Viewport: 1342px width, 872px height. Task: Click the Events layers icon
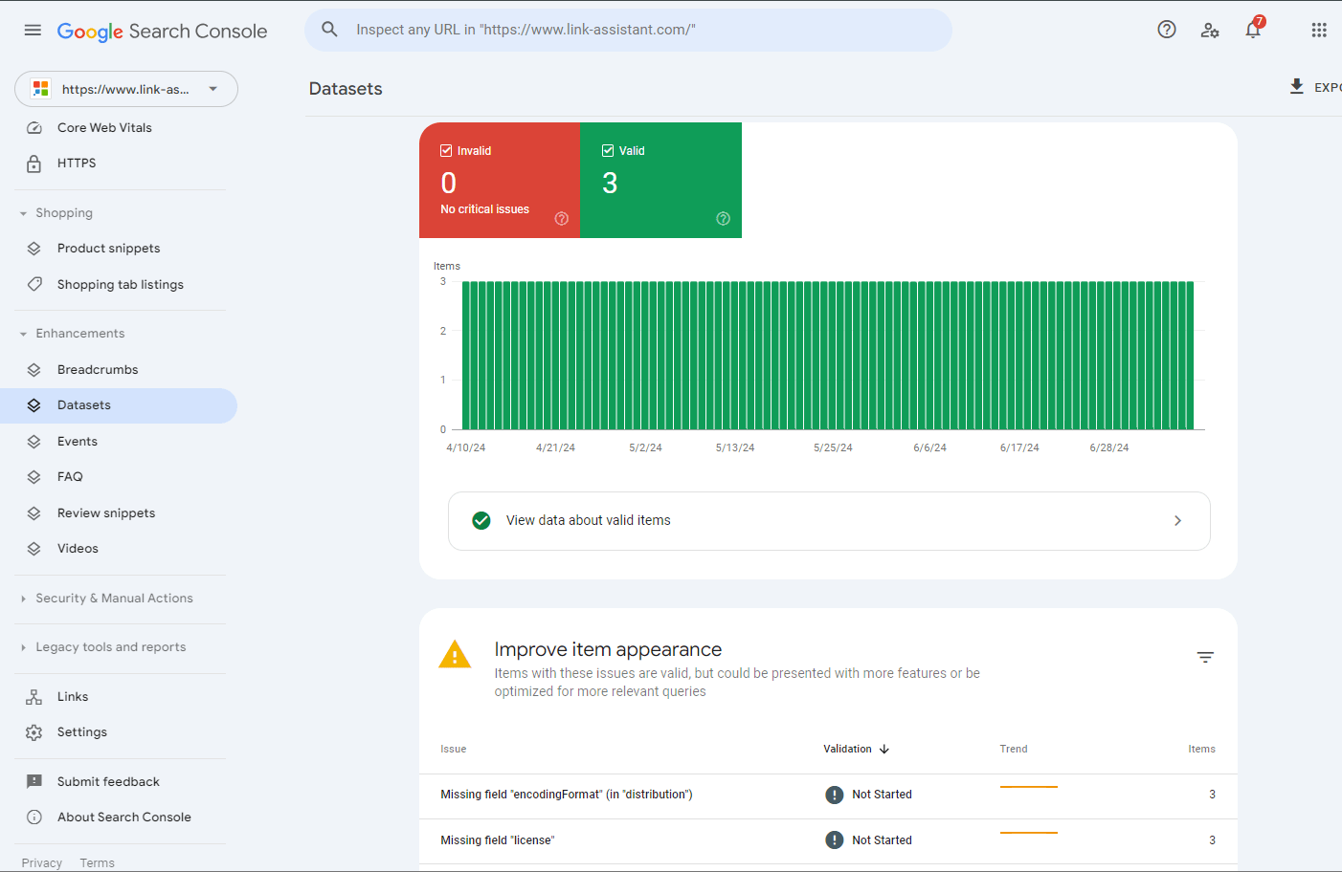(x=34, y=442)
